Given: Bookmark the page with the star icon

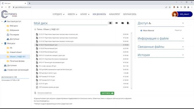Looking at the screenshot, I should (170, 7).
